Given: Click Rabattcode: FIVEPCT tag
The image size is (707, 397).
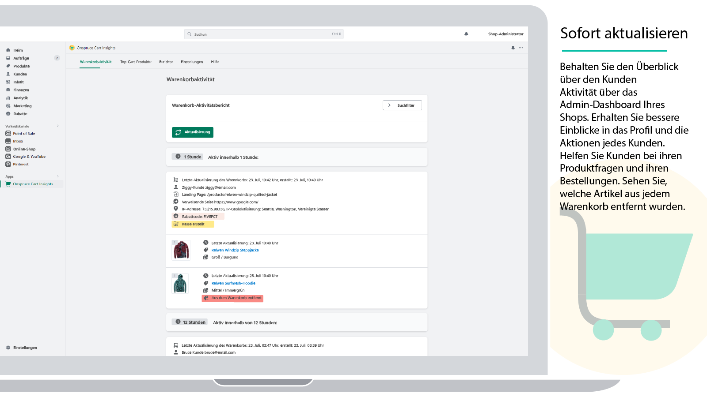Looking at the screenshot, I should pos(198,217).
